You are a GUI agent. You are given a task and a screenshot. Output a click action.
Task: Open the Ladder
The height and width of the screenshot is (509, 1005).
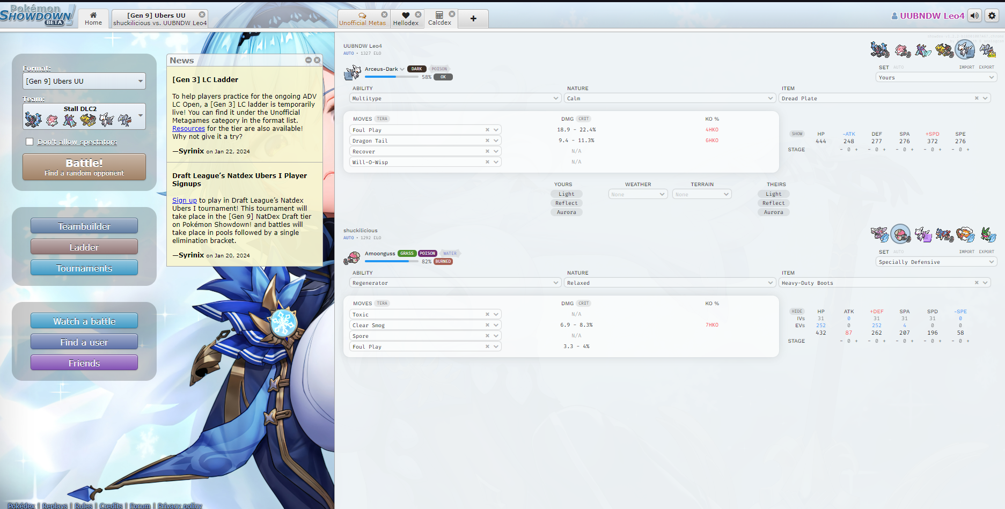click(x=84, y=247)
